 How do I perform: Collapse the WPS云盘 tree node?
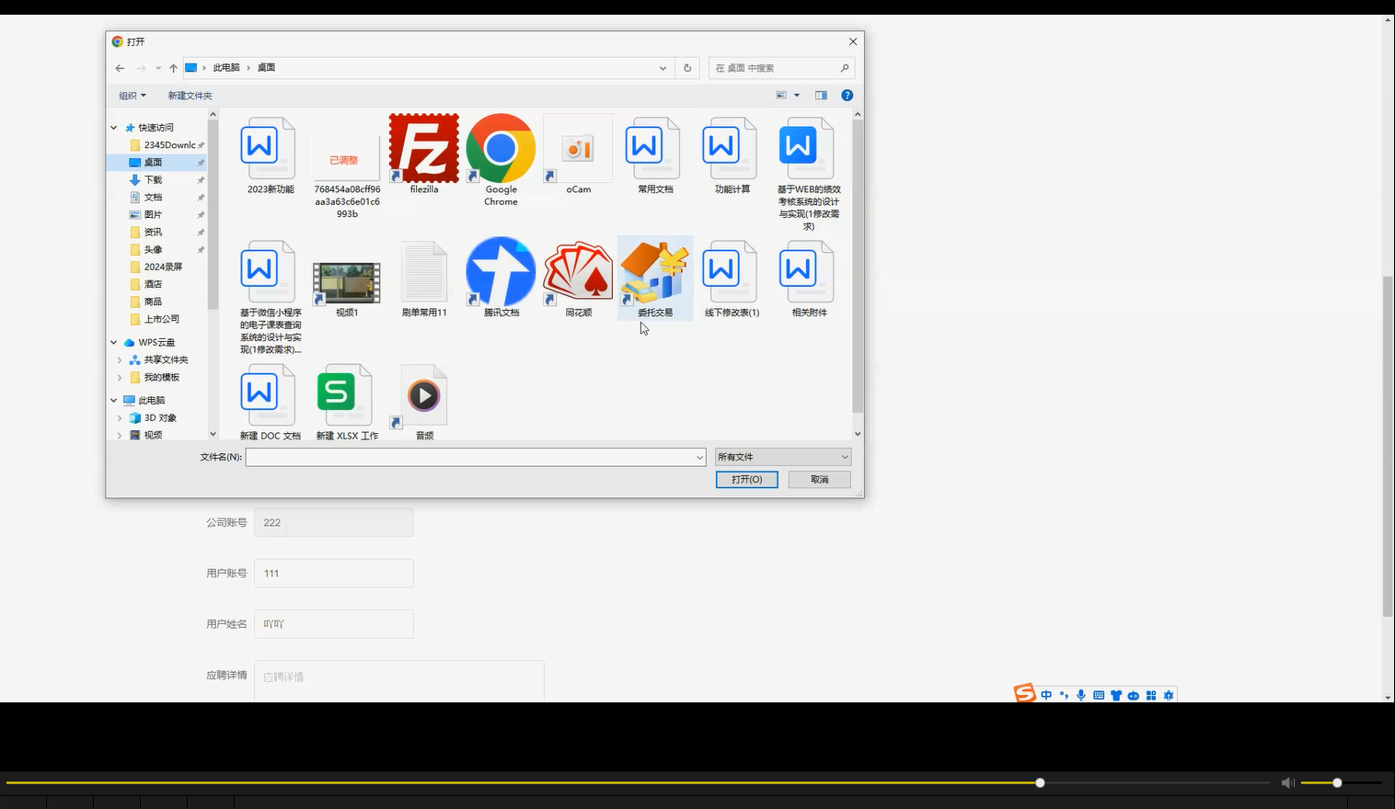point(114,343)
